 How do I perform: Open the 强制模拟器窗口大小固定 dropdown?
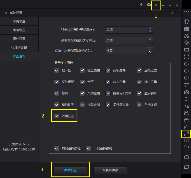point(129,40)
